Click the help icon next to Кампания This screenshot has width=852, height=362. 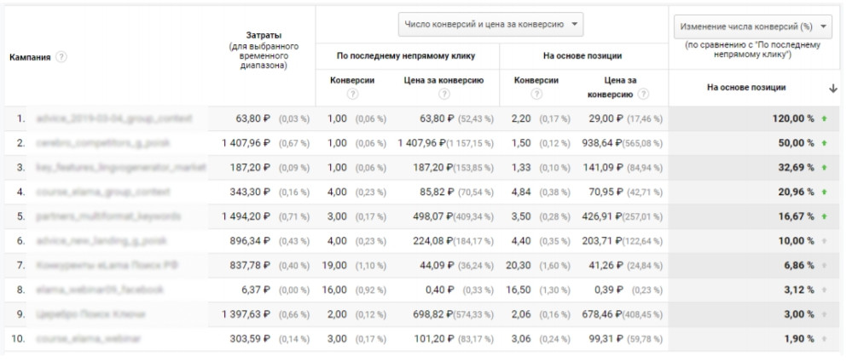pyautogui.click(x=62, y=57)
